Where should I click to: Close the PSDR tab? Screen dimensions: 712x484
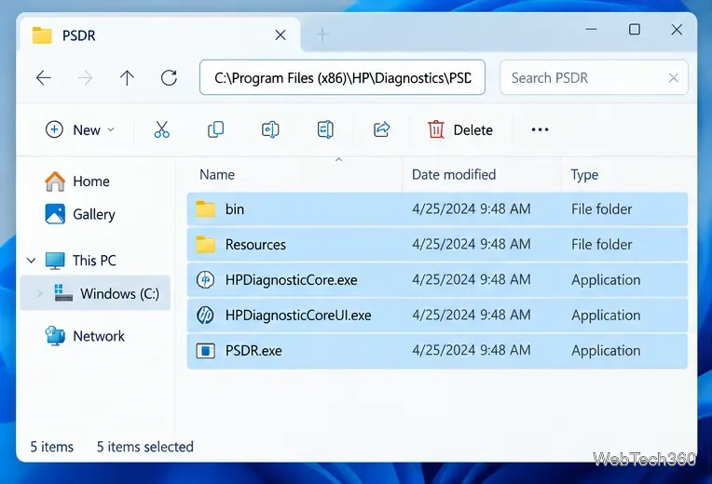pos(281,35)
